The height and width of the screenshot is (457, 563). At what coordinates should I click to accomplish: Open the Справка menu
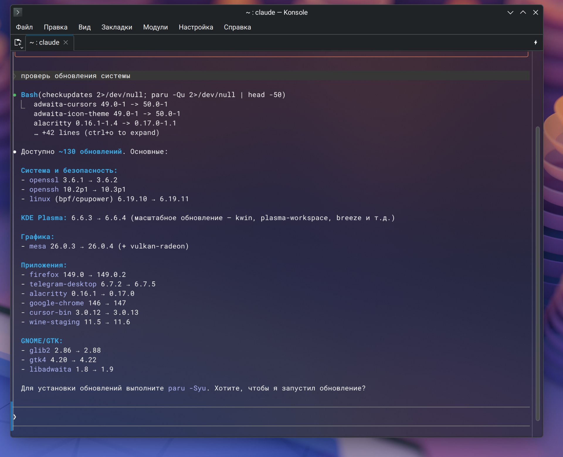237,27
